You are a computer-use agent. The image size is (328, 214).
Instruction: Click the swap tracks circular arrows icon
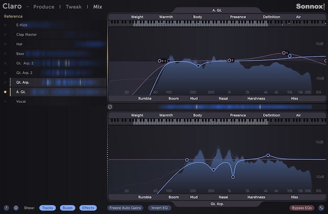pyautogui.click(x=110, y=107)
